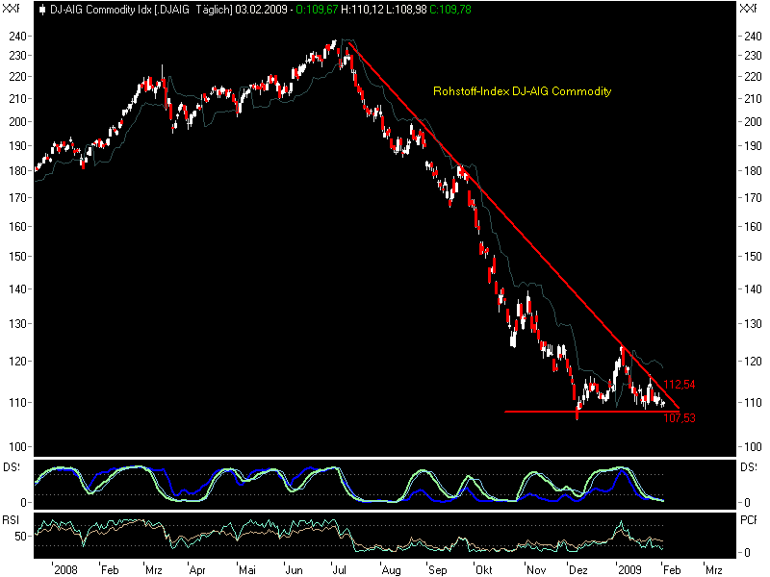Image resolution: width=770 pixels, height=577 pixels.
Task: Click the XXF label in the top-left corner
Action: pyautogui.click(x=11, y=9)
